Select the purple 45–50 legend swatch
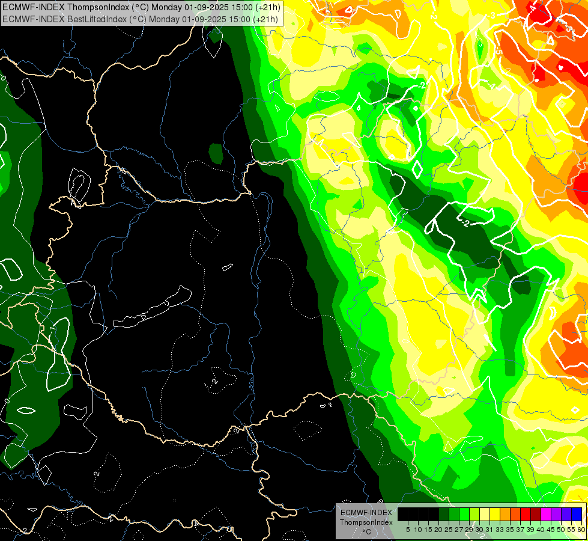Viewport: 588px width, 541px height. pyautogui.click(x=556, y=514)
